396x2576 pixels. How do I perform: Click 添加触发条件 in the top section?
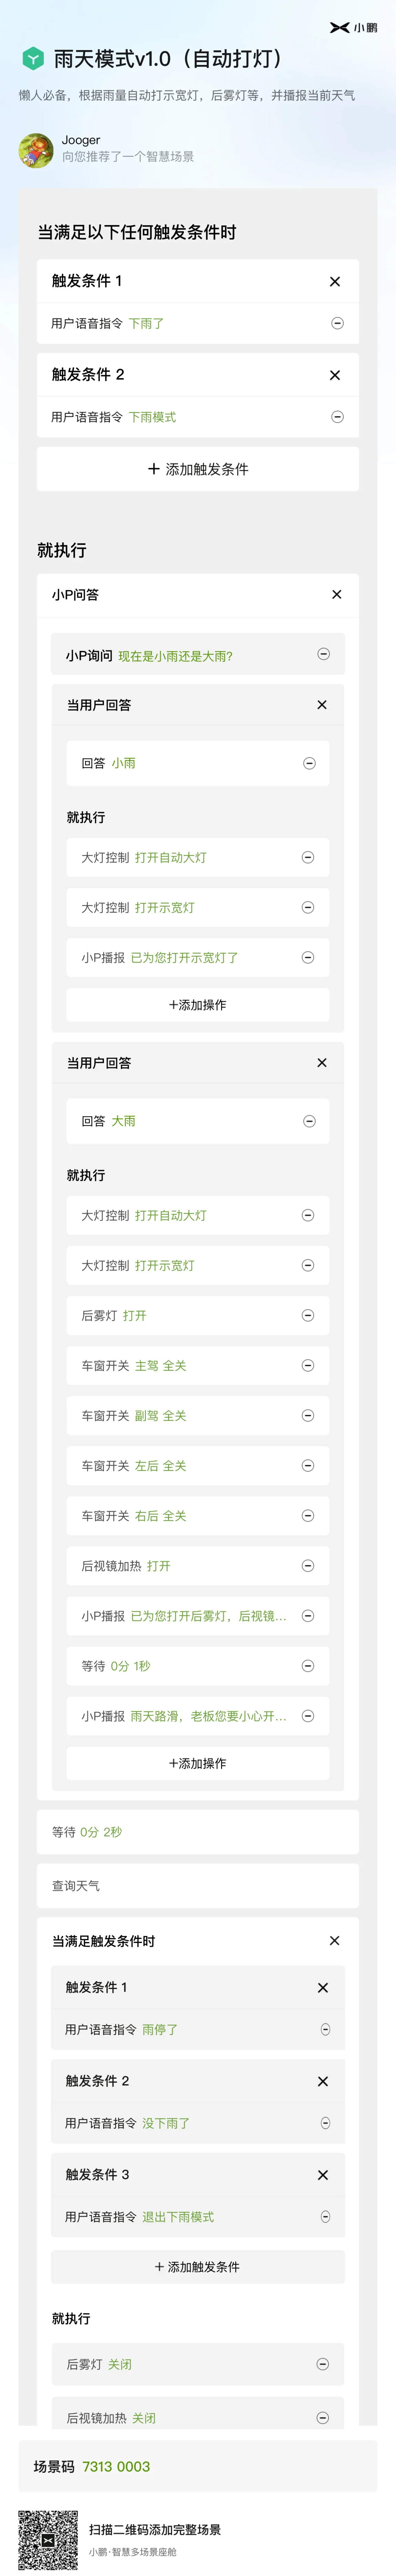point(198,469)
